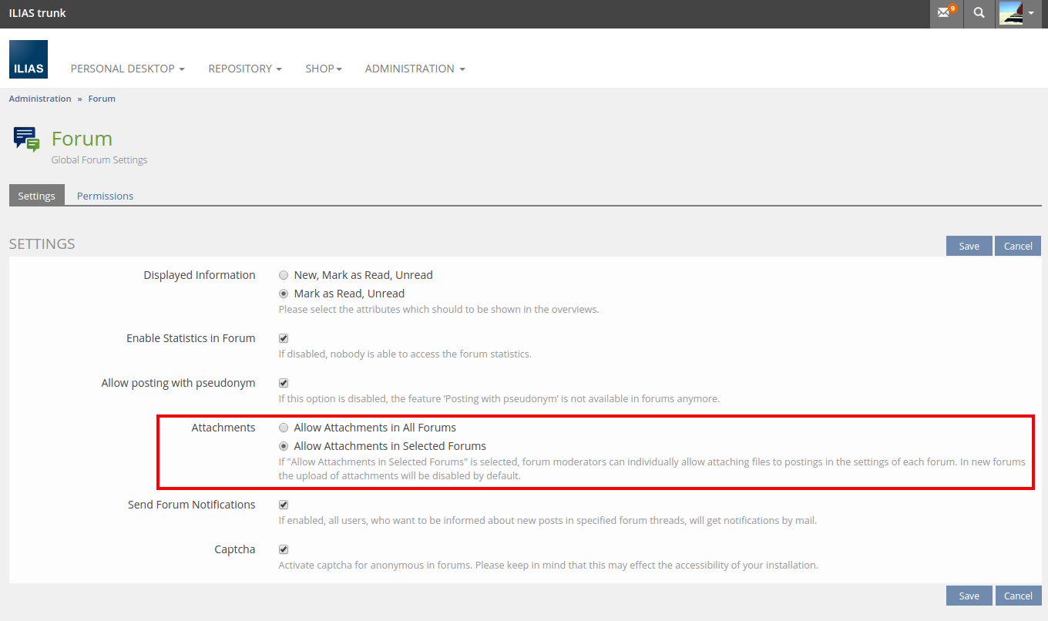Viewport: 1048px width, 621px height.
Task: Switch to the Permissions tab
Action: 105,196
